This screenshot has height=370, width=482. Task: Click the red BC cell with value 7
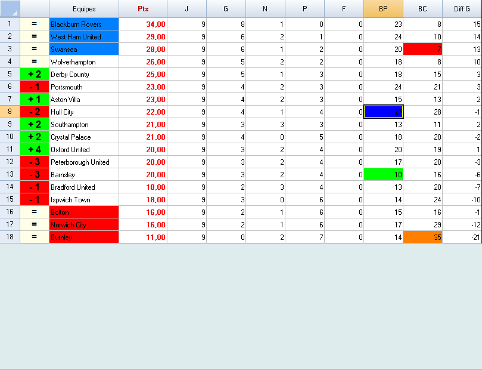click(x=422, y=50)
